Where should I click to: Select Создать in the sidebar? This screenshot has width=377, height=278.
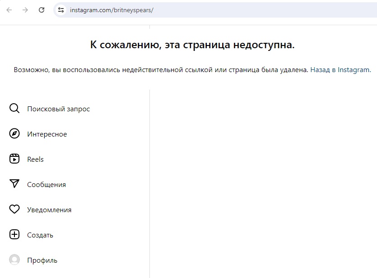point(40,235)
